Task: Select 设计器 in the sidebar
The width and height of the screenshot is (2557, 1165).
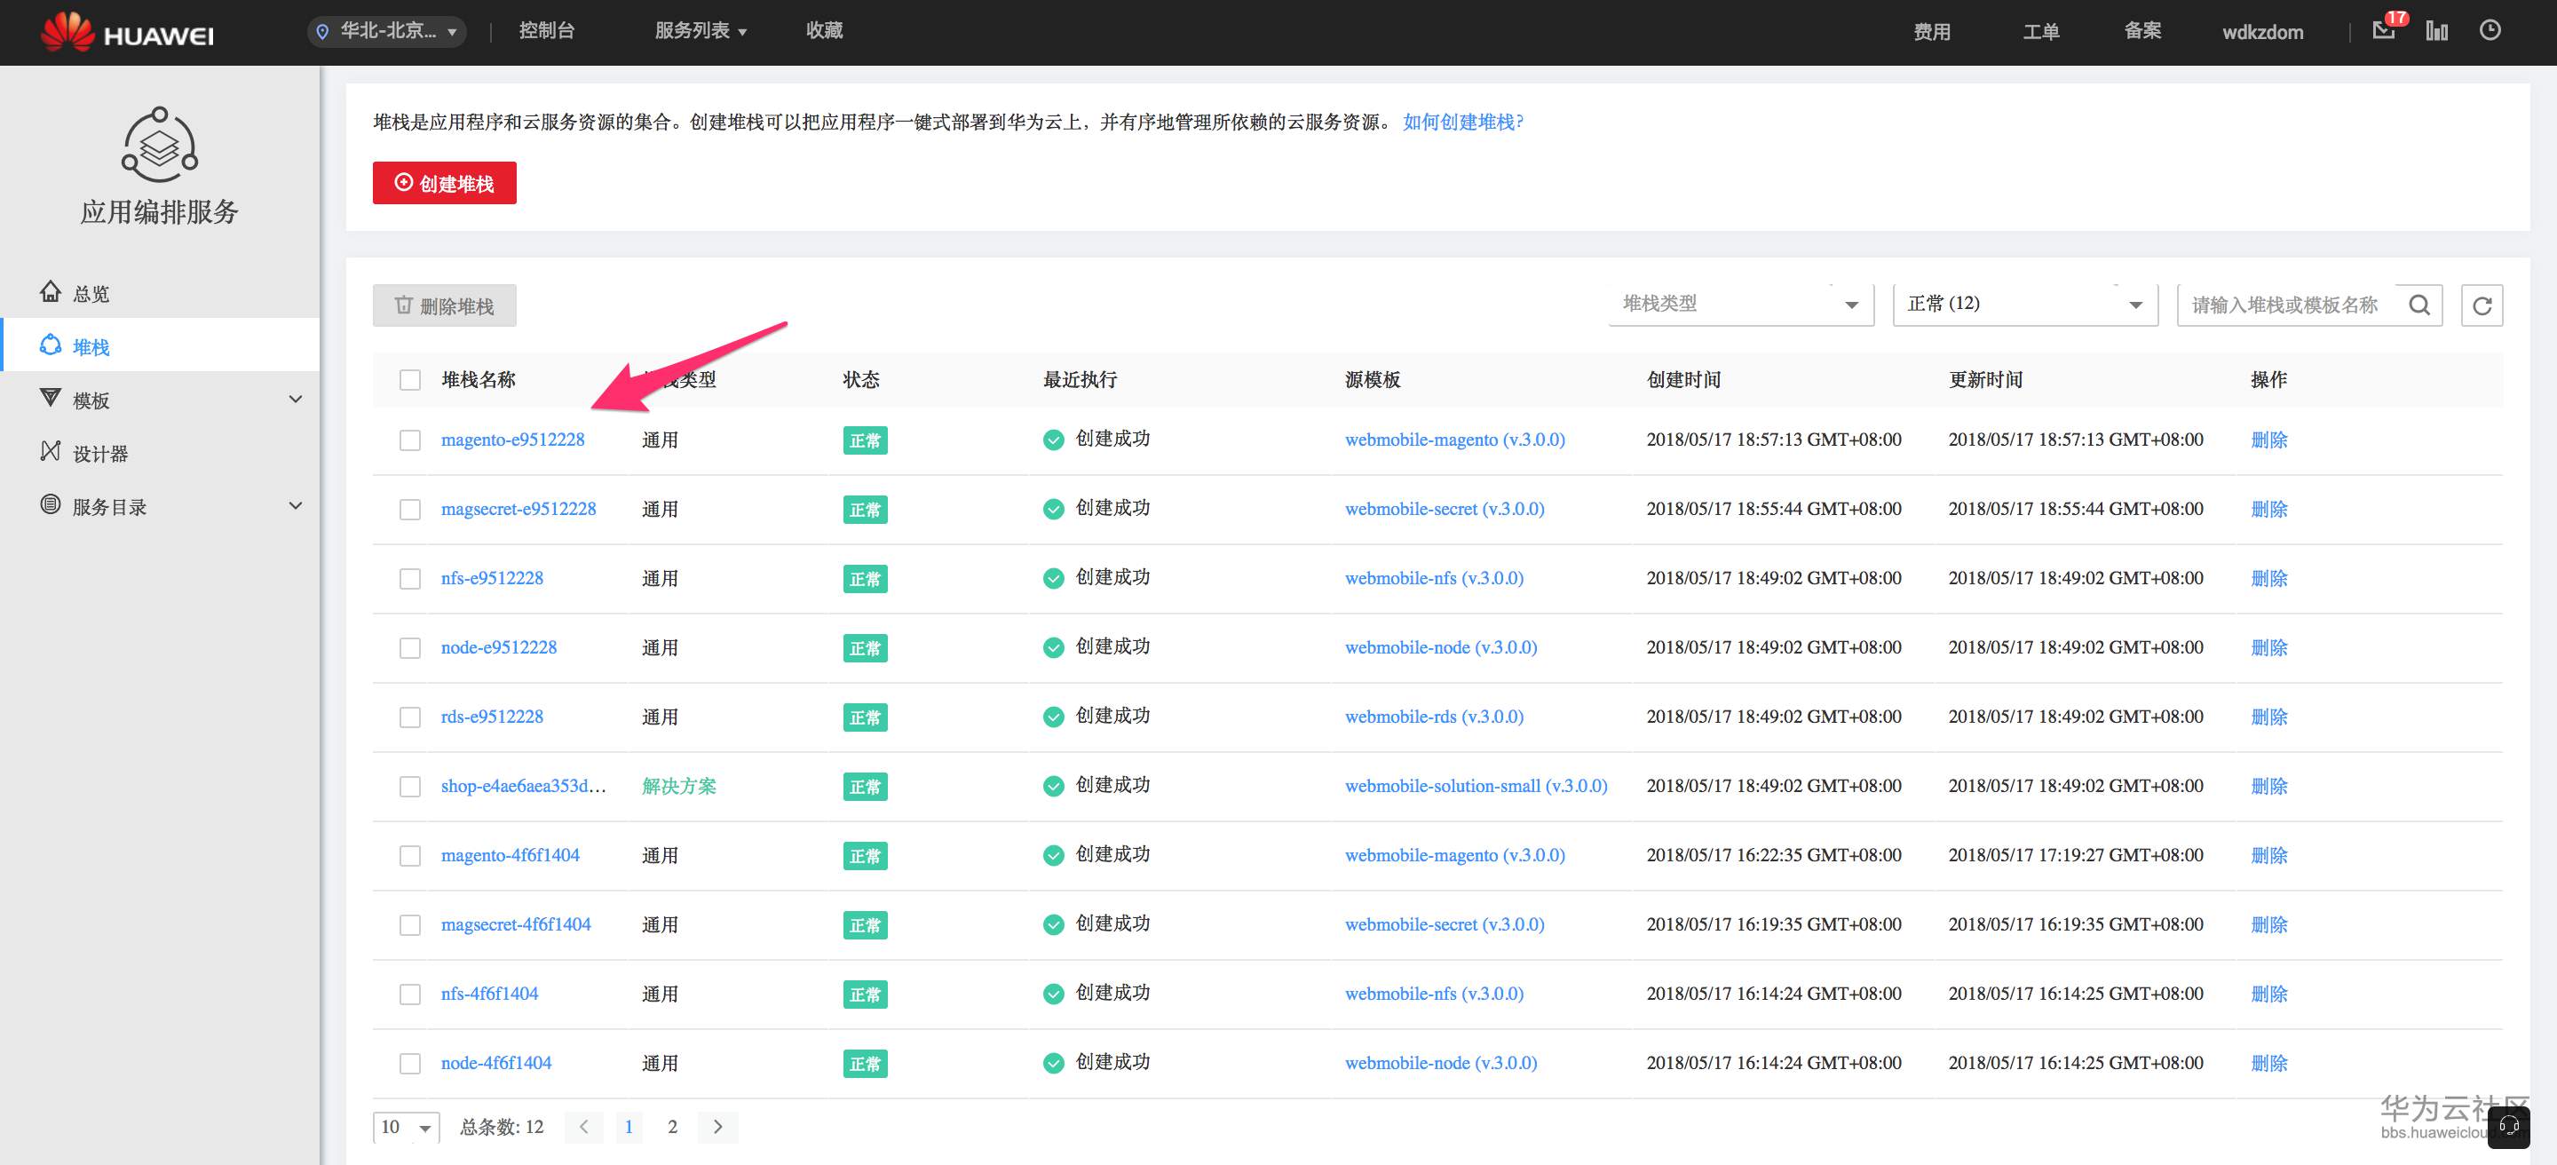Action: [100, 454]
